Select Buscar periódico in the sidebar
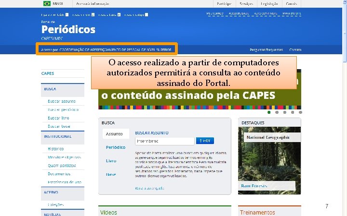The height and width of the screenshot is (216, 347). [63, 109]
